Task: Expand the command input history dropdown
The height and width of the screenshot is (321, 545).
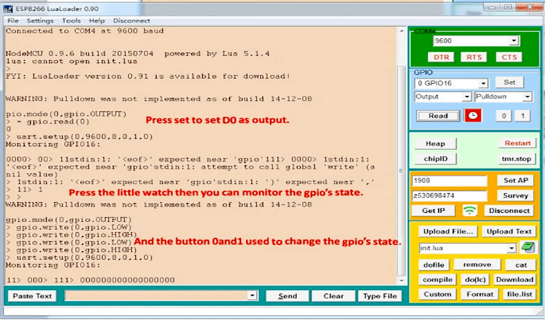Action: tap(252, 295)
